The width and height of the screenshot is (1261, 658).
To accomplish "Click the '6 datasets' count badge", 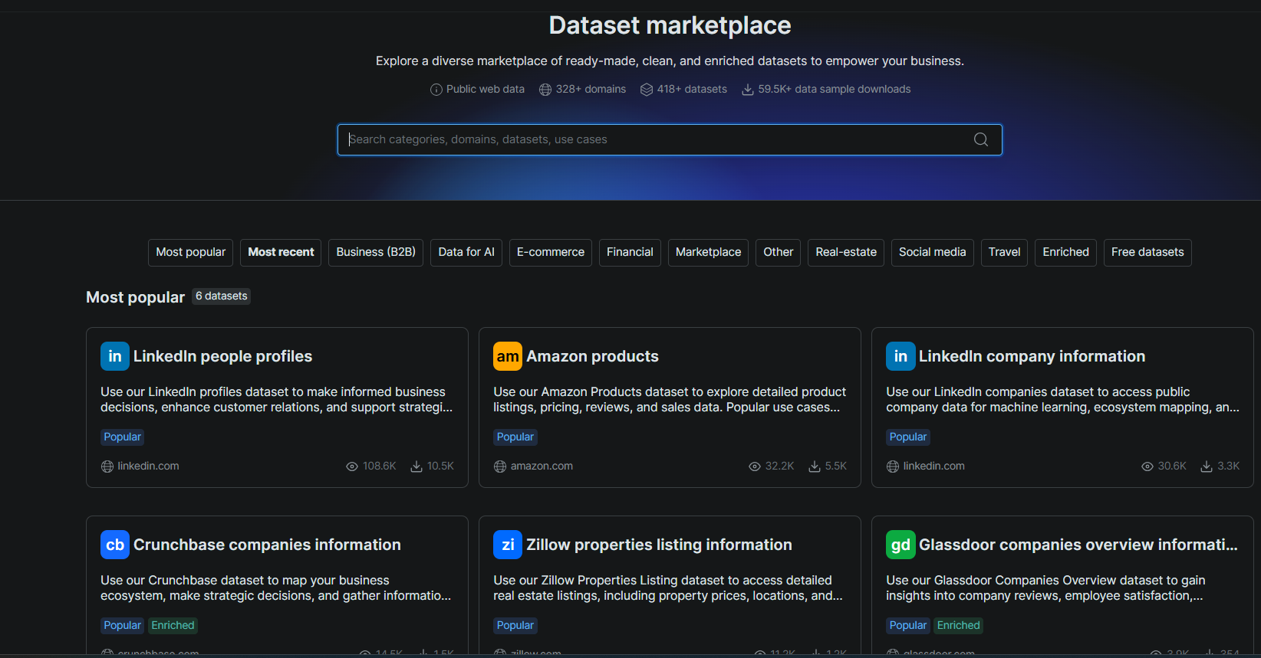I will (221, 296).
